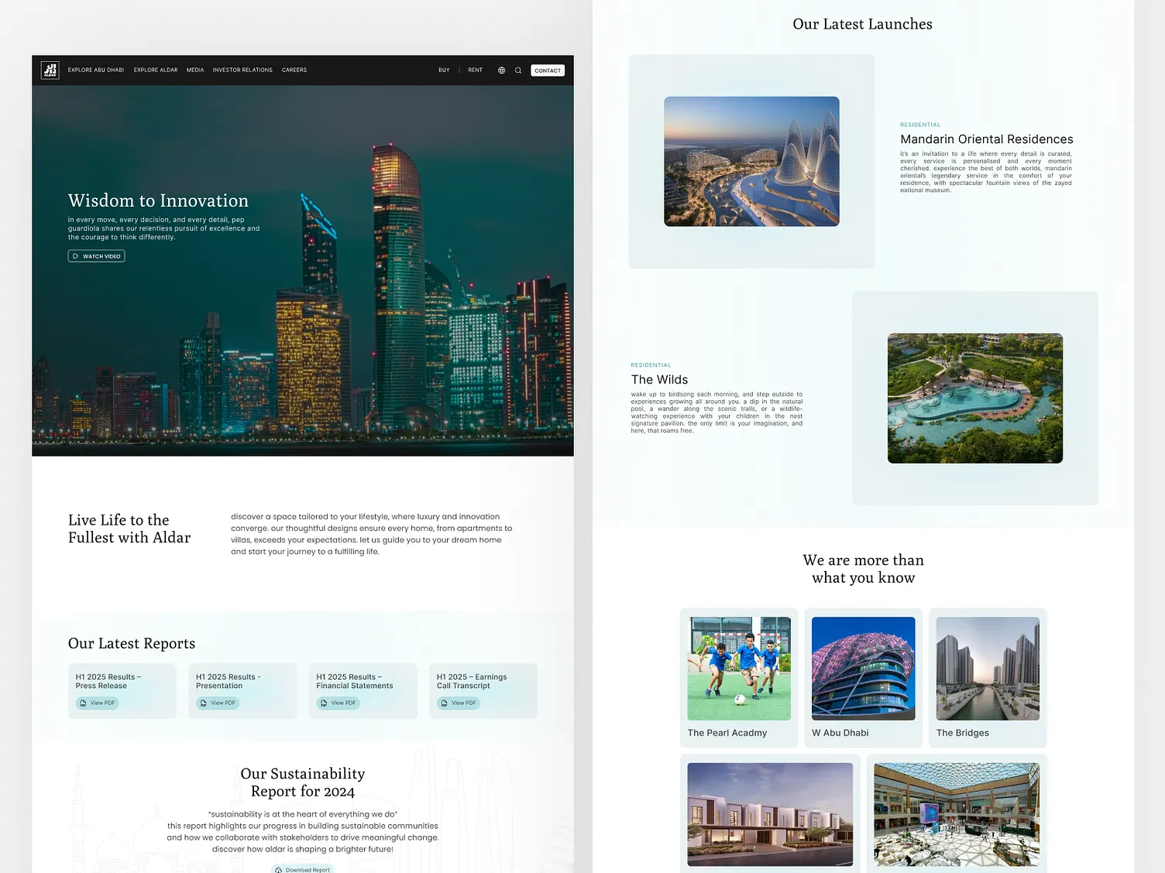Play the hero via Watch Video button

[x=97, y=256]
